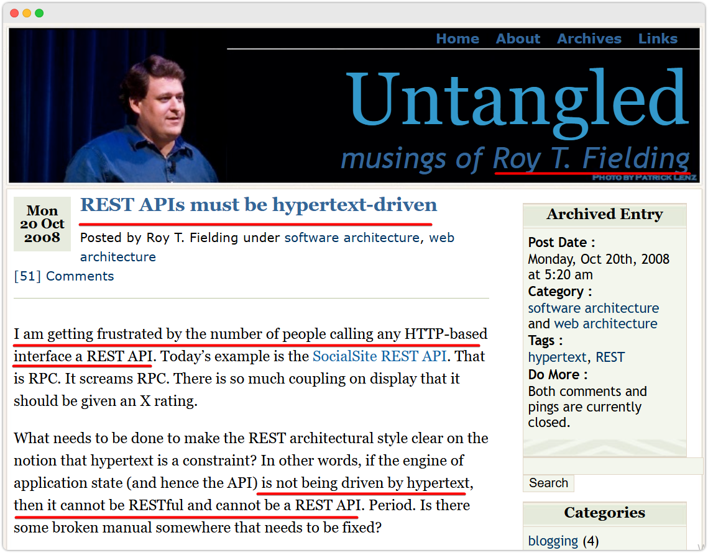708x553 pixels.
Task: Open the blogging category link
Action: pyautogui.click(x=553, y=541)
